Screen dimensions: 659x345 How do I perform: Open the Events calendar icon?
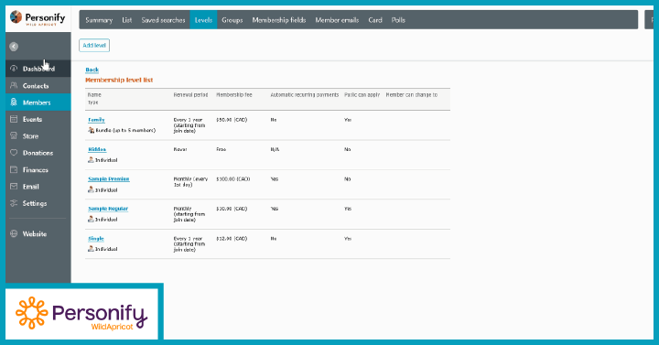click(14, 119)
